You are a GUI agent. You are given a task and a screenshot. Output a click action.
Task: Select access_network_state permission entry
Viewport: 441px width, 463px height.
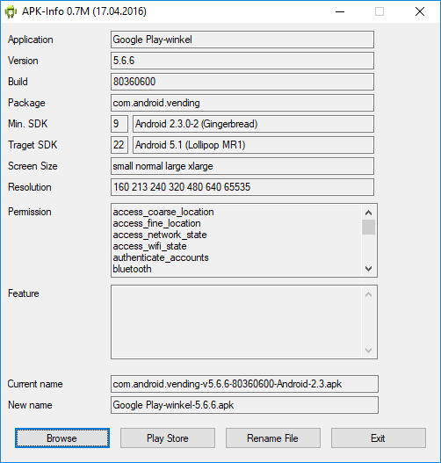click(160, 235)
